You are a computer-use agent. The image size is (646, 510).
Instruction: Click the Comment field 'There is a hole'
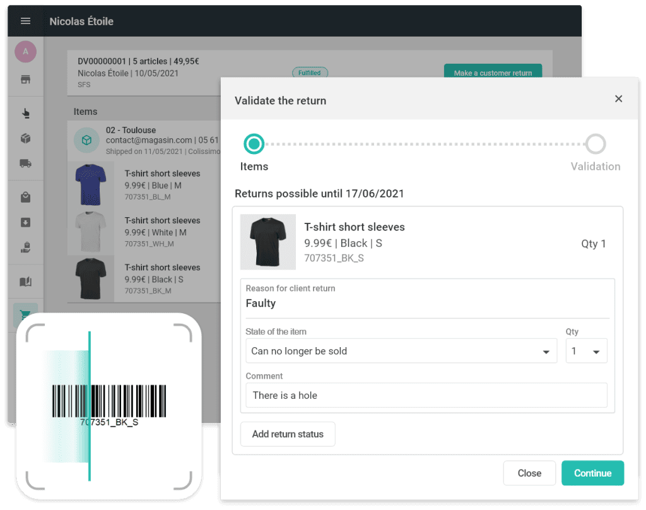426,395
